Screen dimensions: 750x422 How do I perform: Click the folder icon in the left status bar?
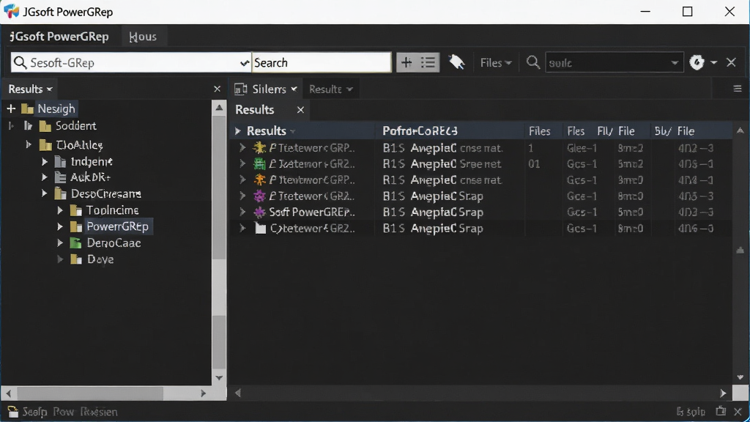coord(13,412)
